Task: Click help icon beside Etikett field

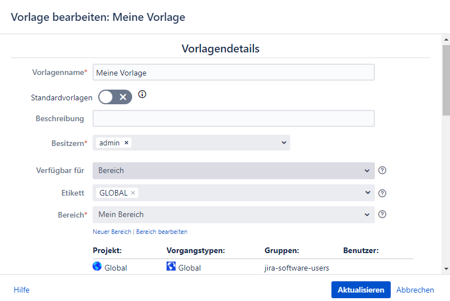Action: [x=382, y=193]
